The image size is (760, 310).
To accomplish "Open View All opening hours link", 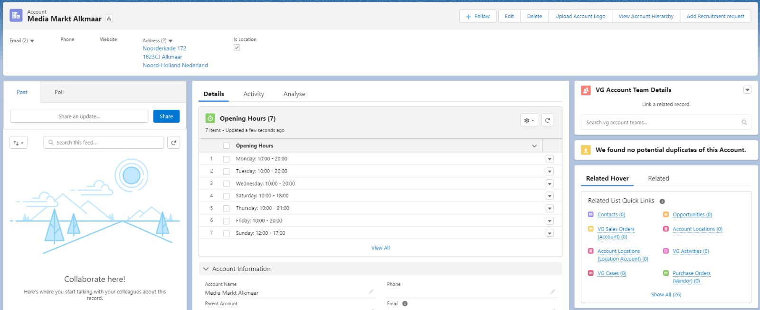I will pos(380,248).
